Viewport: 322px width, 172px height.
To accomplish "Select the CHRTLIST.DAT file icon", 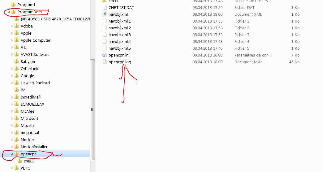I will (105, 8).
